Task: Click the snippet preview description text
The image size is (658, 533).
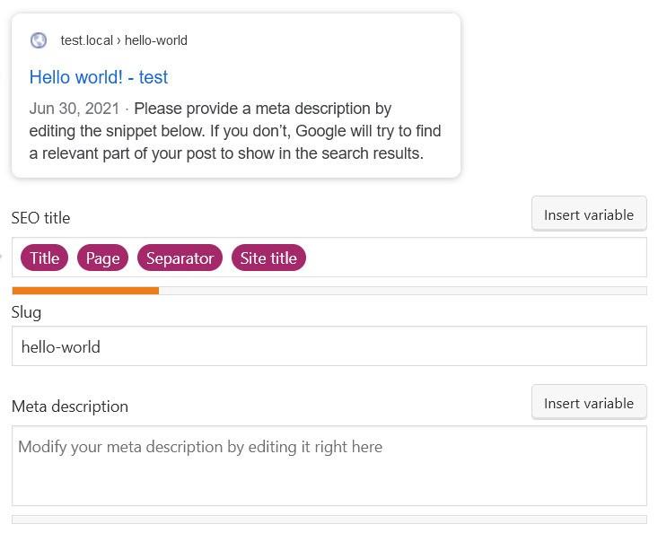Action: pos(235,131)
